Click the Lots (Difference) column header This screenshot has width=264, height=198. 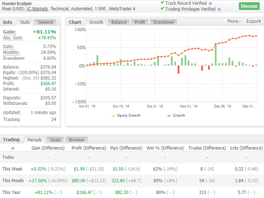click(x=247, y=148)
